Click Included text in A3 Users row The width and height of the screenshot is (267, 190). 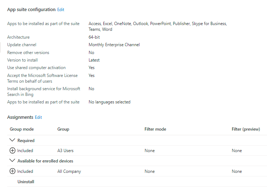click(x=25, y=151)
